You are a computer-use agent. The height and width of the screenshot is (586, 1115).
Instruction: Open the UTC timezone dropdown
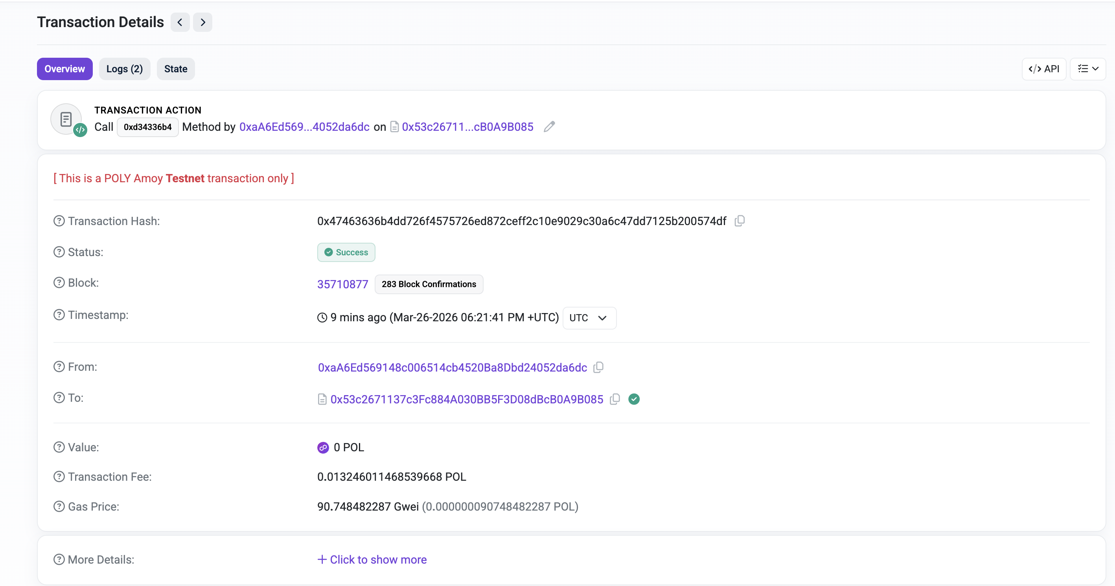589,318
